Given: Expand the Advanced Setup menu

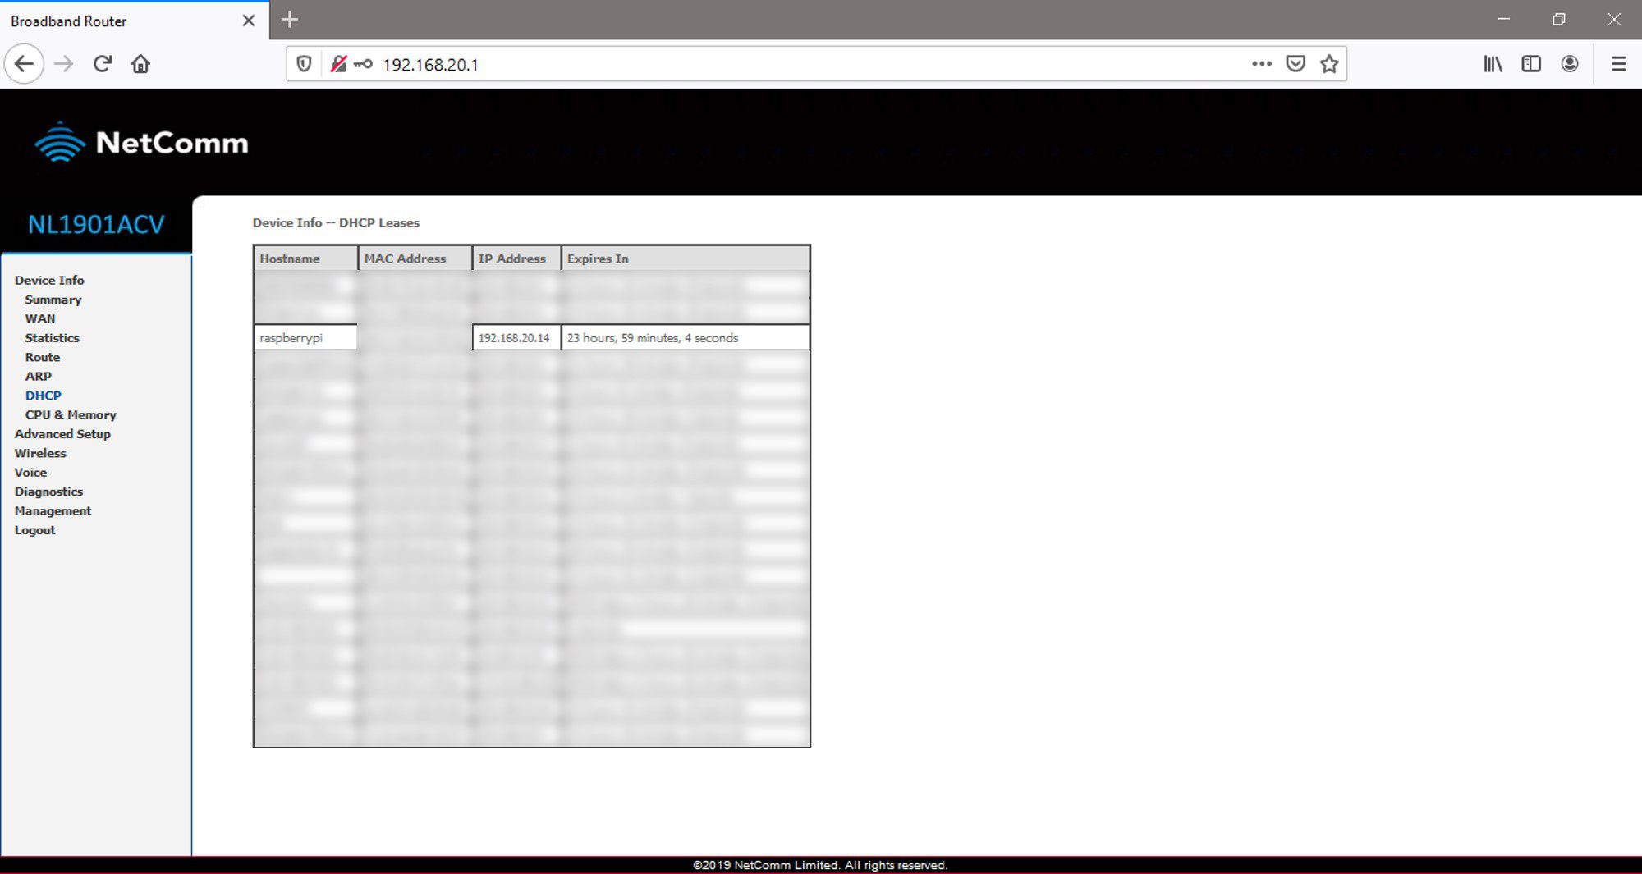Looking at the screenshot, I should 62,434.
